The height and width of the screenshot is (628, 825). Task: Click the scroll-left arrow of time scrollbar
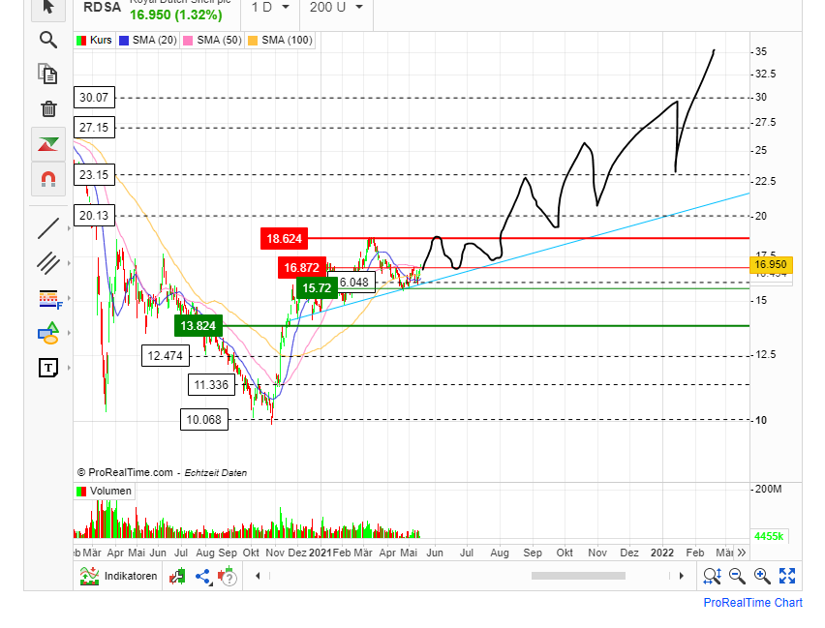tap(258, 576)
